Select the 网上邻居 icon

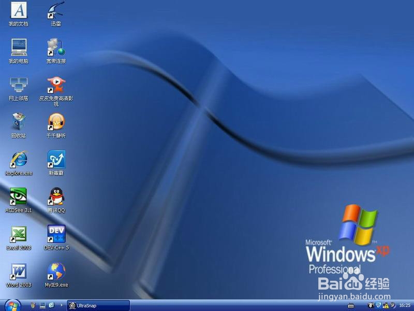tap(19, 89)
